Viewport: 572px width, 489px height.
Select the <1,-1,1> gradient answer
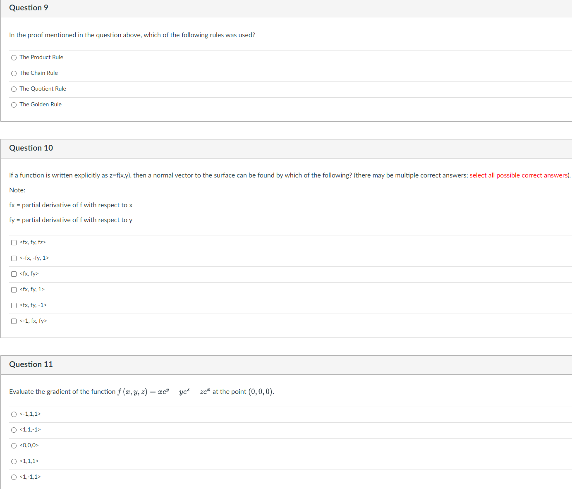click(14, 477)
